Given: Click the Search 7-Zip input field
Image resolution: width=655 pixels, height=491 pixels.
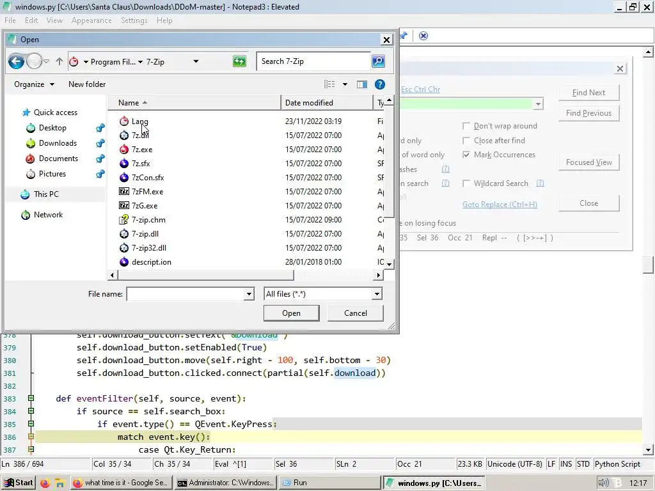Looking at the screenshot, I should pos(313,61).
